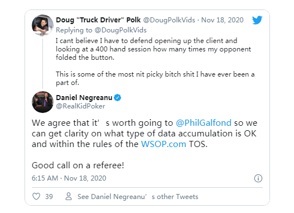Click Negreanu's "Good call on a referee!" text
294x213 pixels.
(x=78, y=165)
